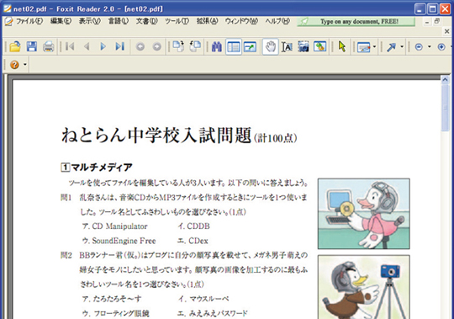Open the 言語(L) menu
454x319 pixels.
coord(119,21)
